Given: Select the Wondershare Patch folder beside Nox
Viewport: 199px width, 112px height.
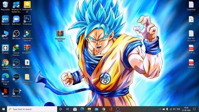Looking at the screenshot, I should 27,79.
